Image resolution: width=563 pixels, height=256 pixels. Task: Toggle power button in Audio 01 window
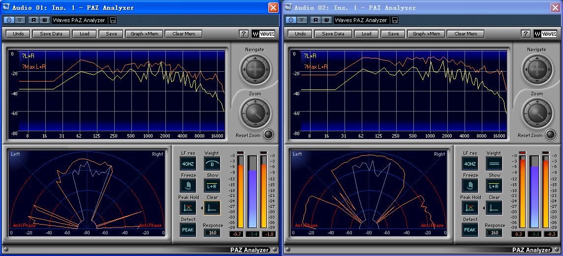[x=9, y=20]
